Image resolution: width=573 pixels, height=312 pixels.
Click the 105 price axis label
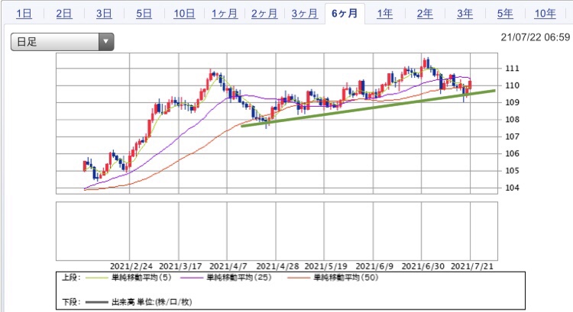click(x=512, y=170)
